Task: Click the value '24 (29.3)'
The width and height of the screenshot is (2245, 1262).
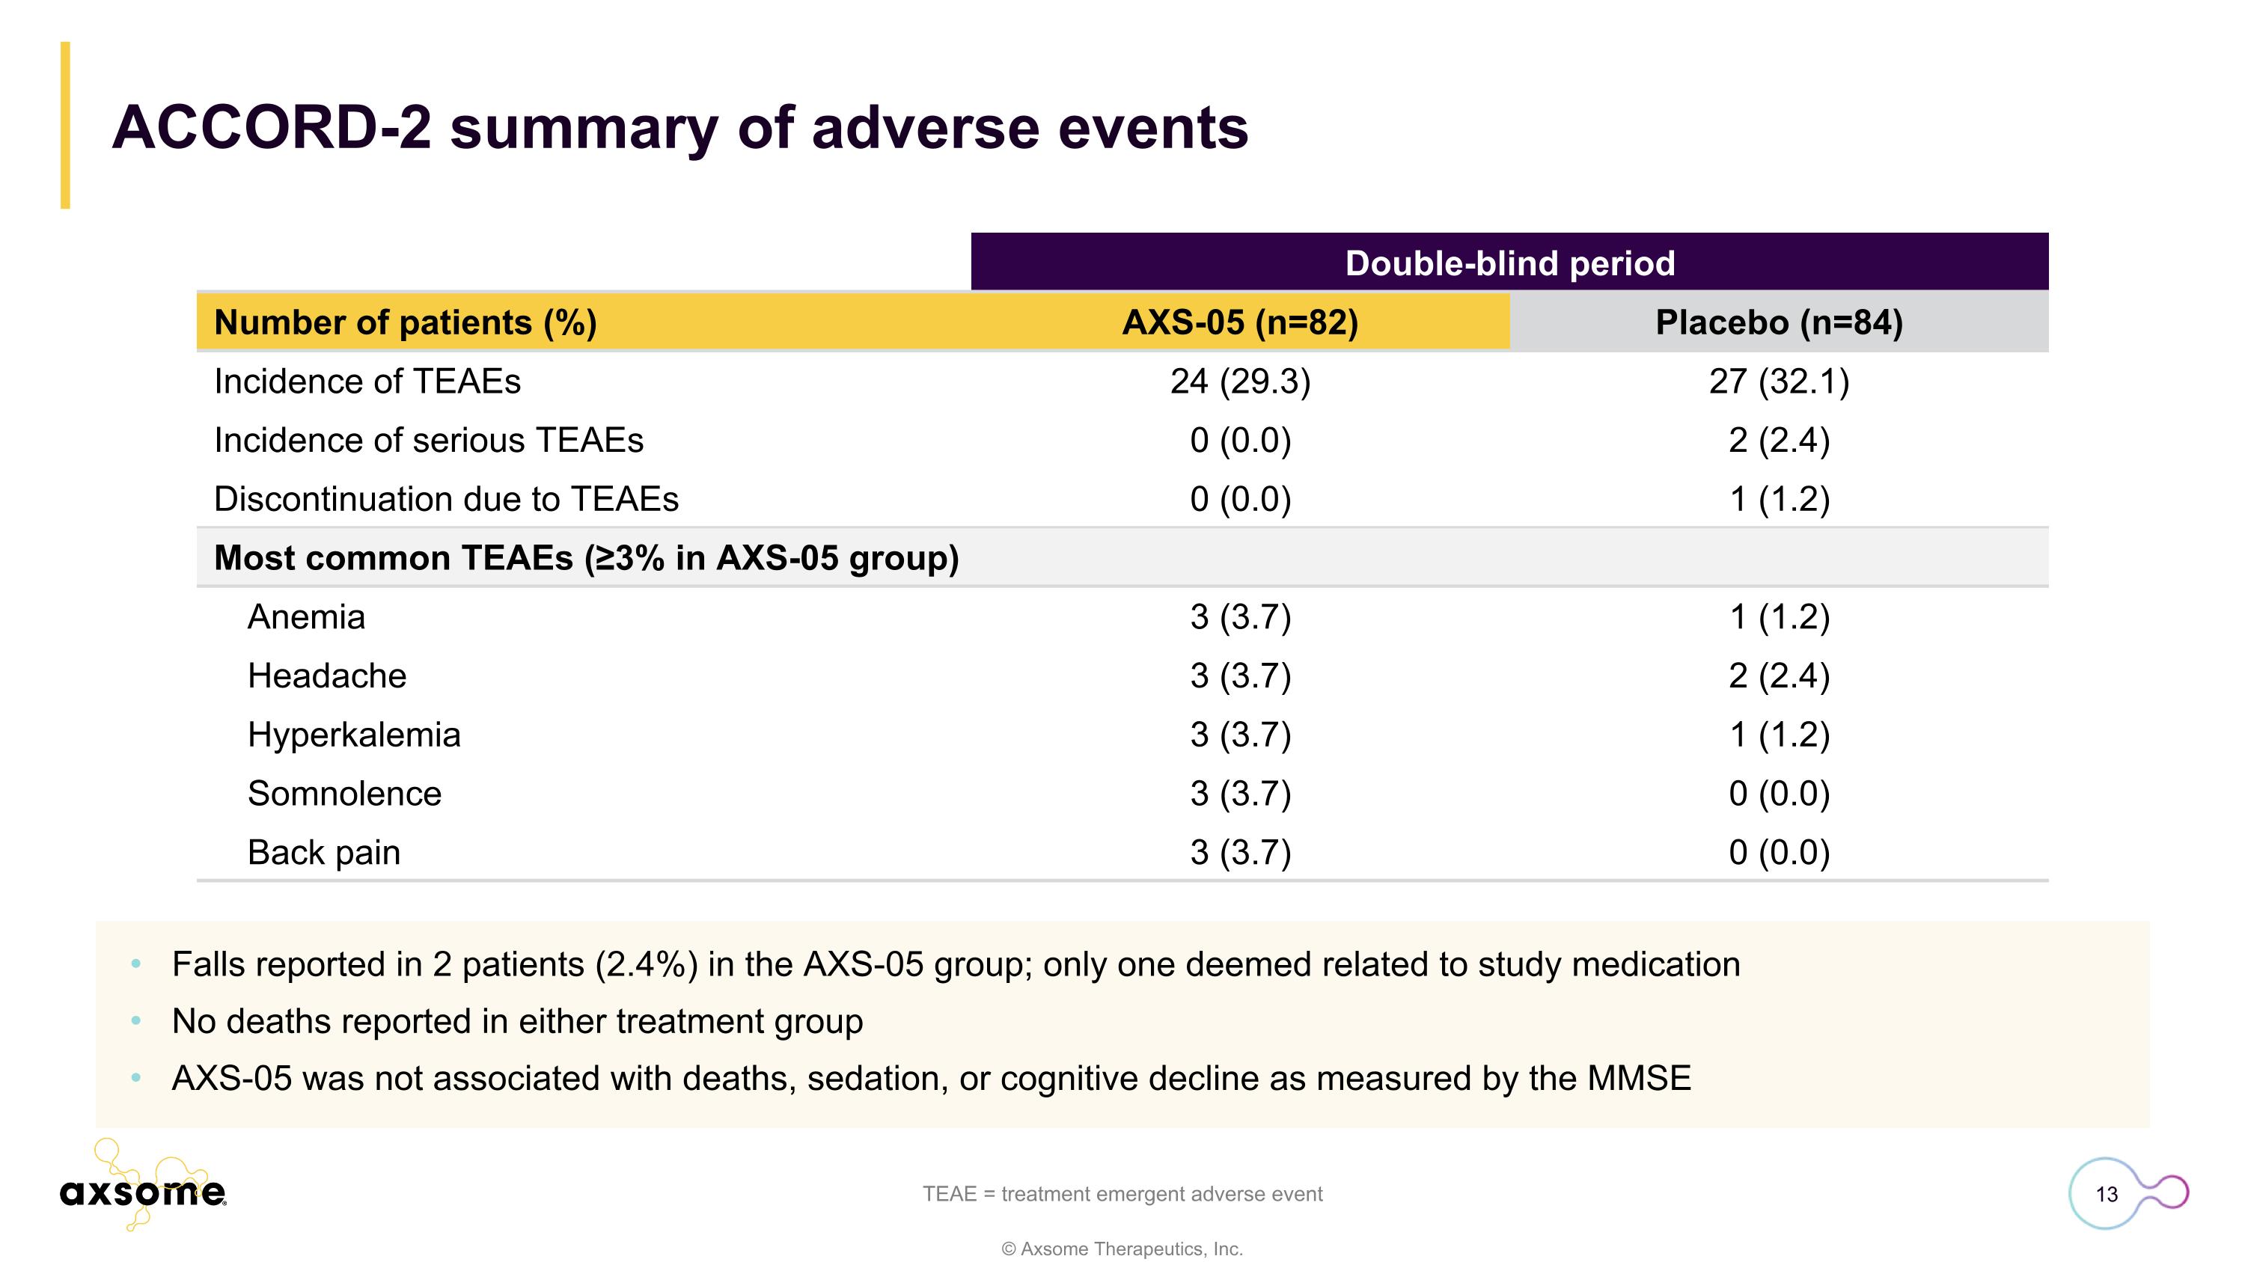Action: [1240, 382]
